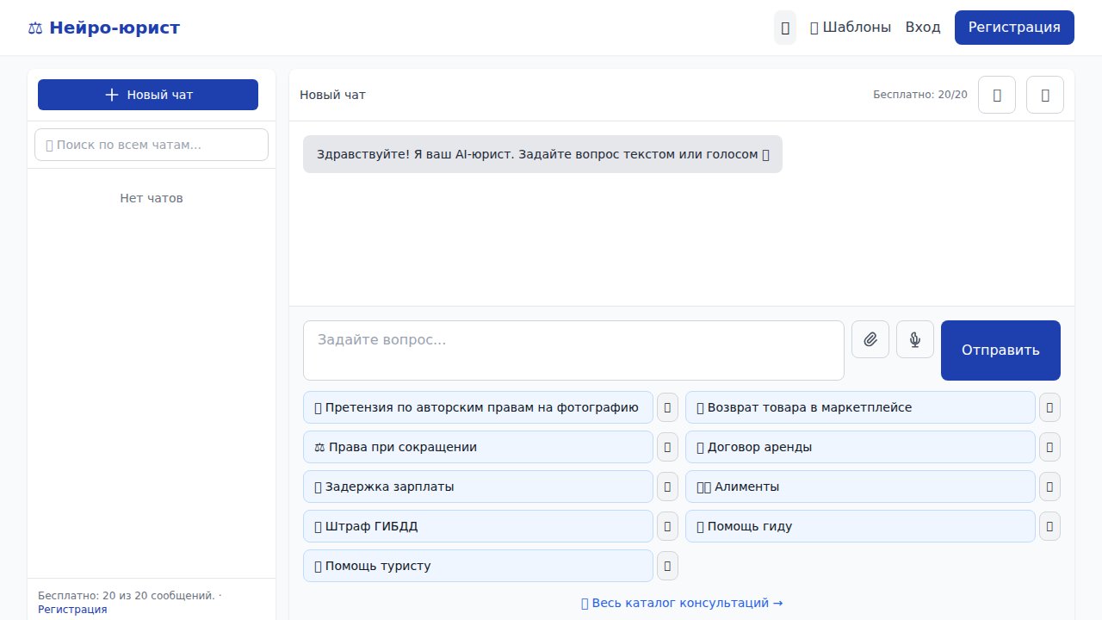Select the Помощь гиду suggestion
This screenshot has width=1102, height=620.
click(x=860, y=526)
